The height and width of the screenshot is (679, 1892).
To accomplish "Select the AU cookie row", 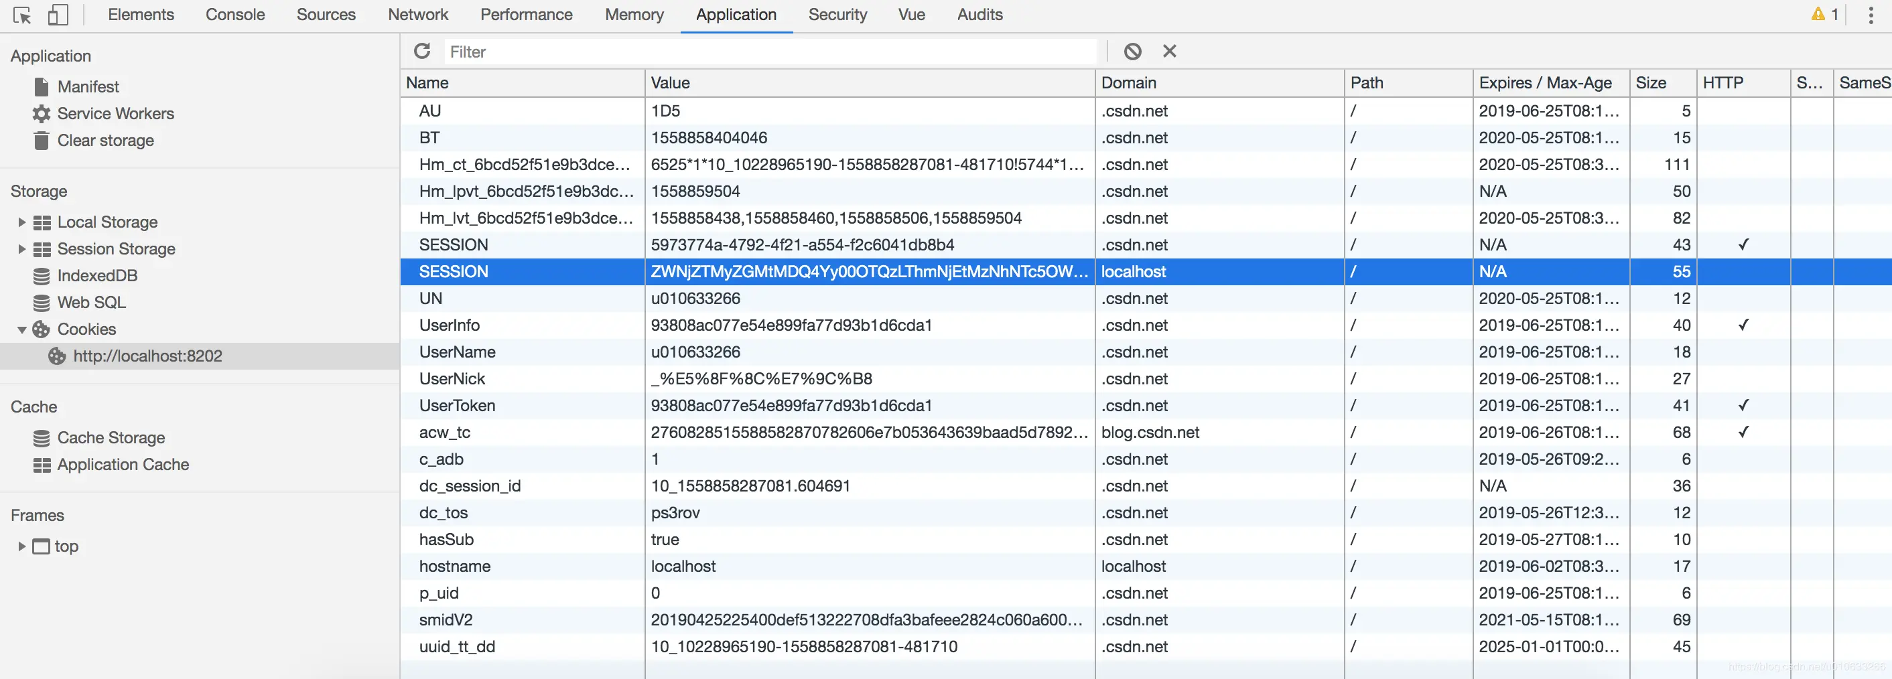I will (1146, 111).
